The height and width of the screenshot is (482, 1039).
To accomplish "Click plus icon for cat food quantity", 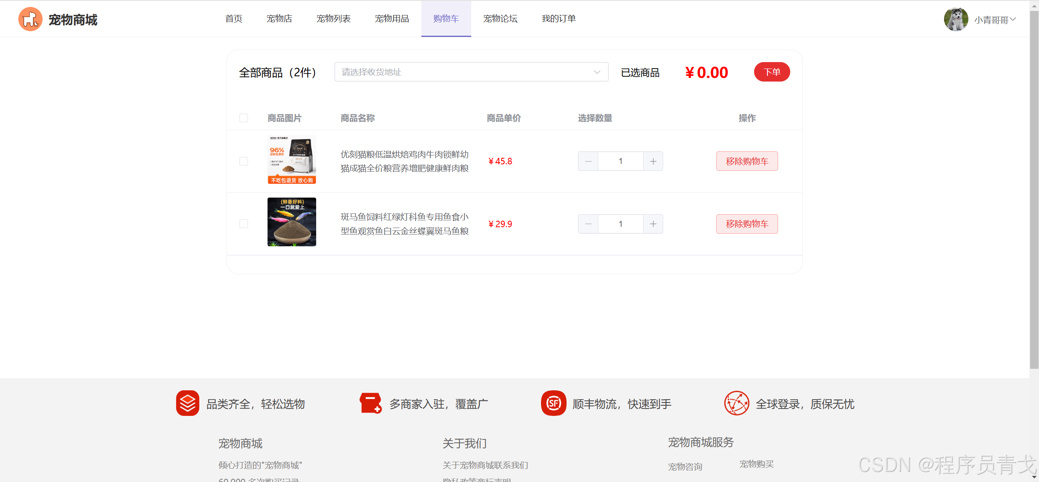I will [x=653, y=161].
